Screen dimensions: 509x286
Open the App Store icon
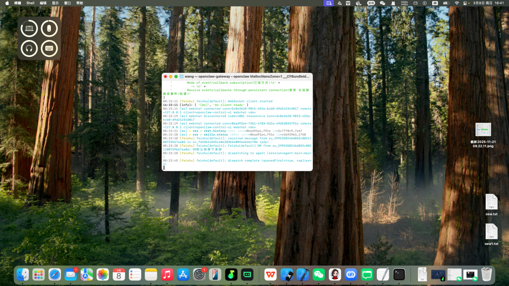pyautogui.click(x=183, y=275)
